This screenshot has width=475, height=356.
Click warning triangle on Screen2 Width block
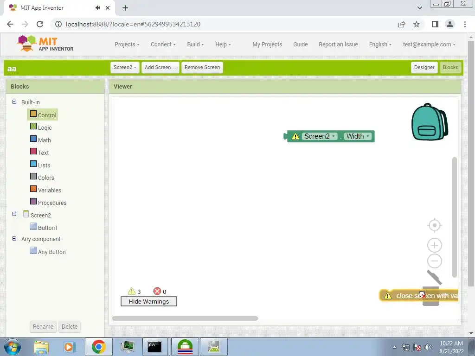click(295, 137)
